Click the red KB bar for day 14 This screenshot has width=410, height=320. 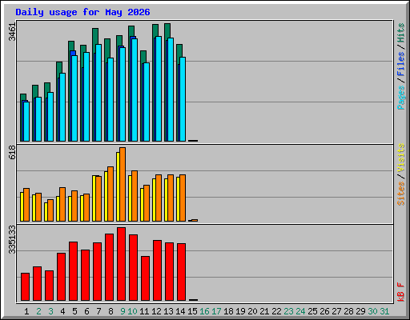pos(182,272)
